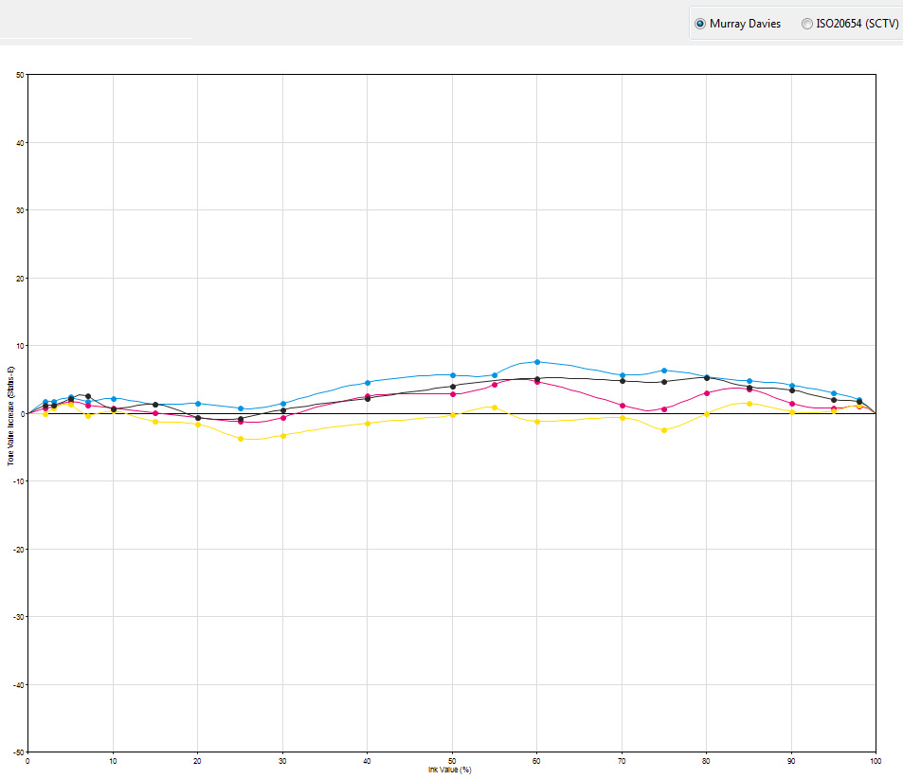This screenshot has width=903, height=779.
Task: Click the cyan data point at ink value 60
Action: [x=537, y=362]
